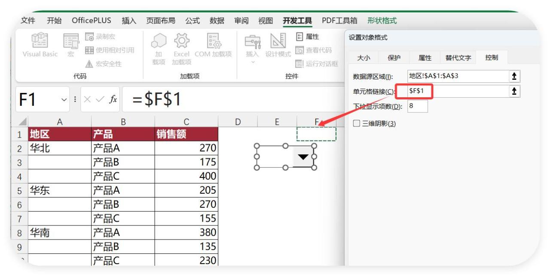Confirm entry with formula bar checkmark
The width and height of the screenshot is (550, 276).
(100, 99)
